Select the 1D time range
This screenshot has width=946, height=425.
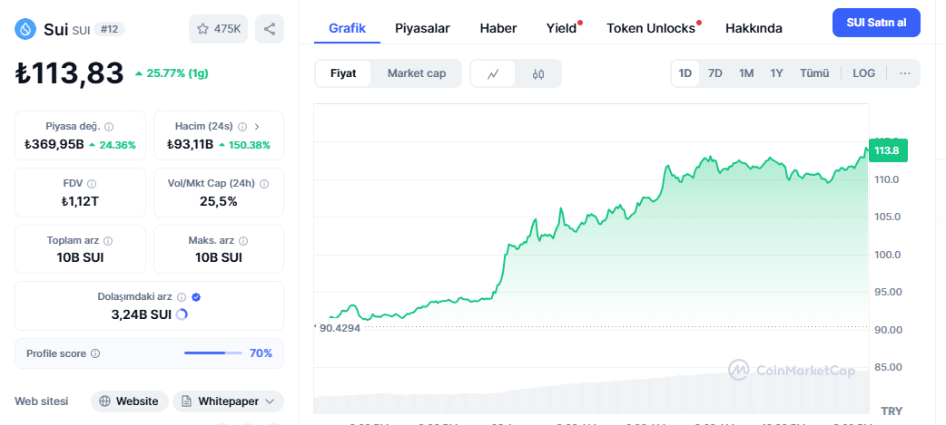pyautogui.click(x=685, y=73)
